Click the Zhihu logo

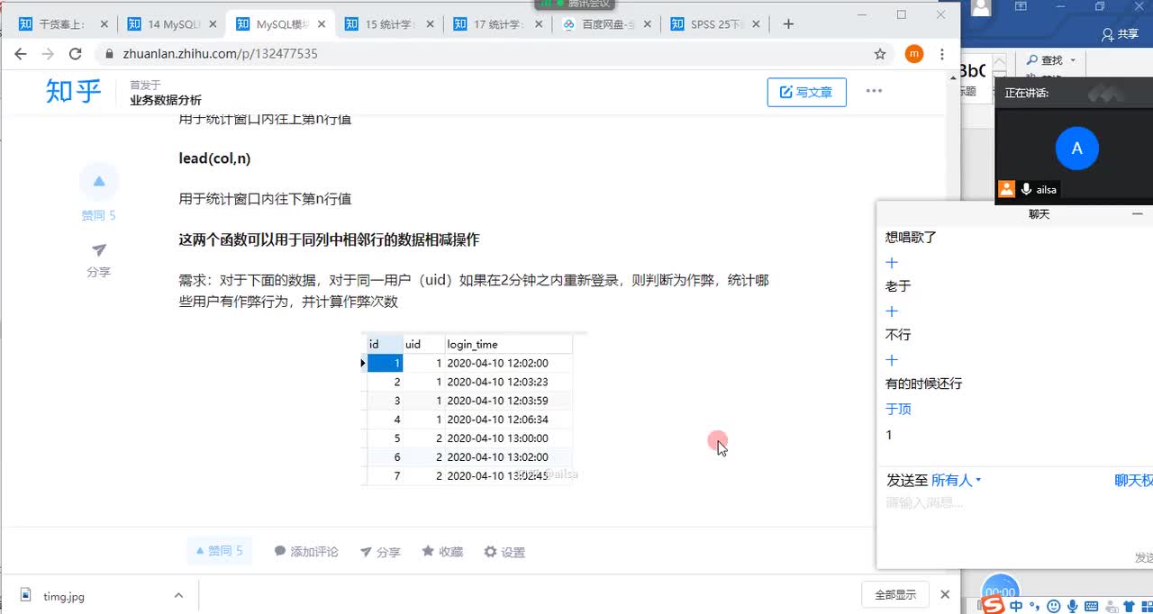coord(74,91)
